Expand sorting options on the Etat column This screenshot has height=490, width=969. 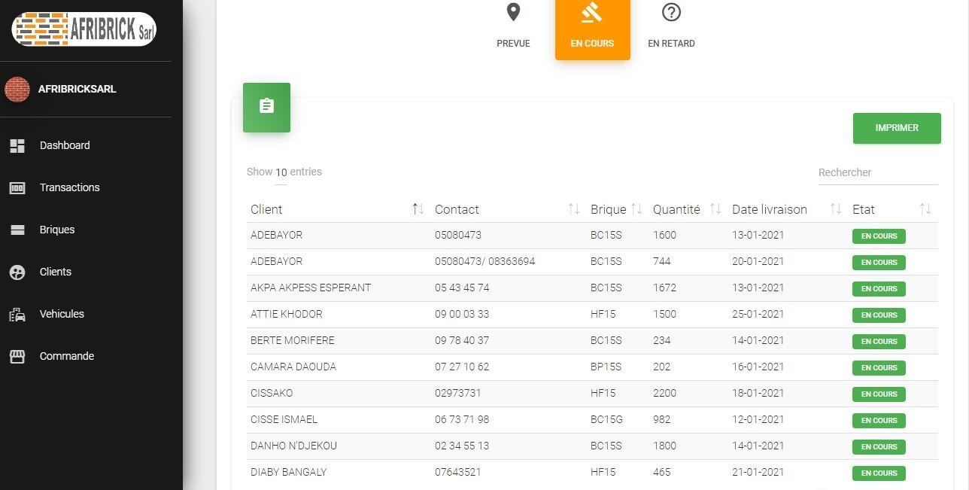click(x=927, y=209)
